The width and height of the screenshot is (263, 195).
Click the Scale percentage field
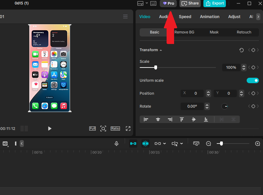231,67
